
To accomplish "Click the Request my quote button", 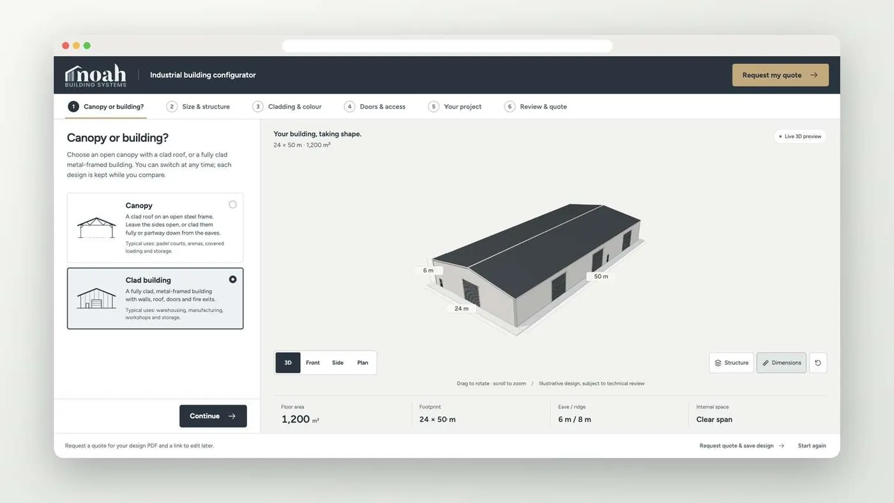I will pos(780,75).
